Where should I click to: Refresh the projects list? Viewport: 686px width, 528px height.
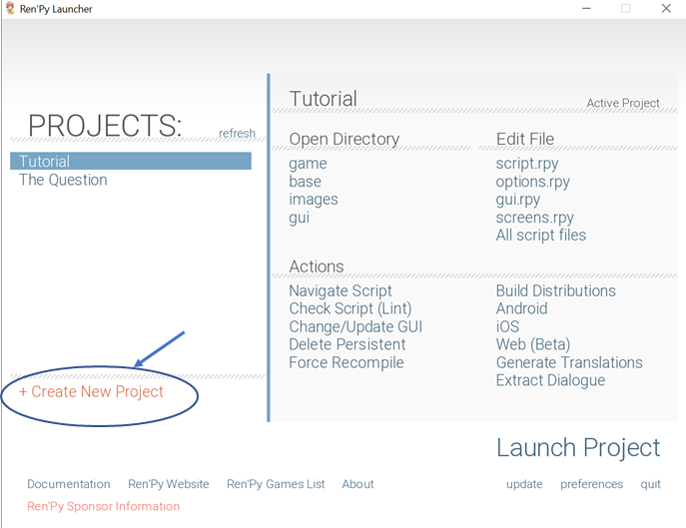(x=237, y=133)
